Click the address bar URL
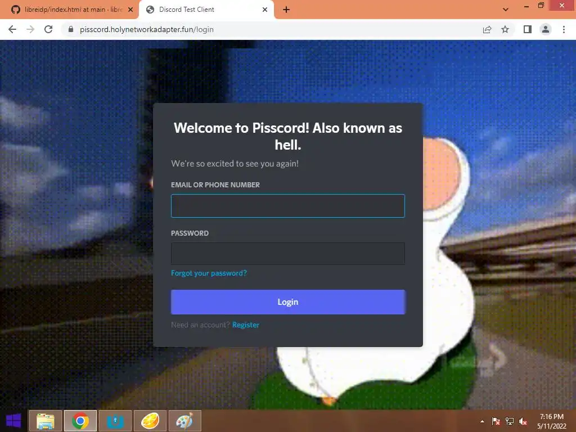 [x=147, y=29]
